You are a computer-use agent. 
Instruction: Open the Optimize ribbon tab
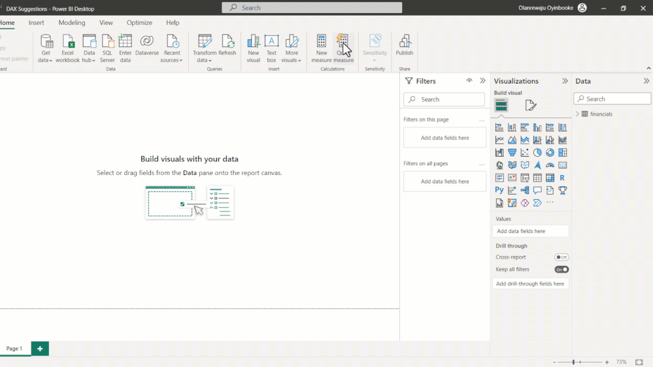(x=139, y=22)
